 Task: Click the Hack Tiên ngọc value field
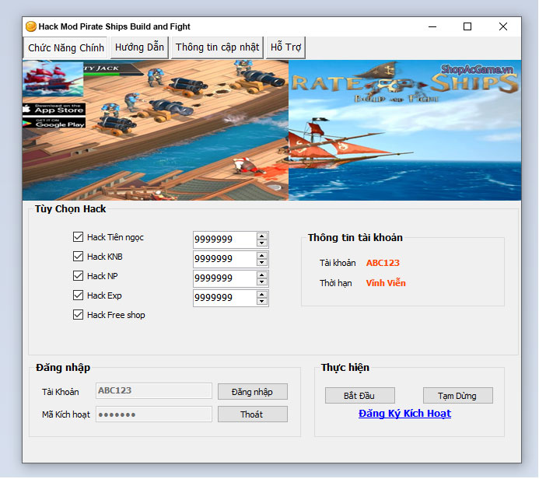click(225, 239)
